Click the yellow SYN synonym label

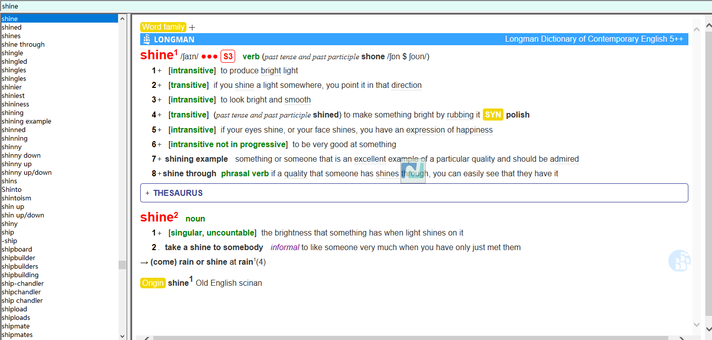tap(492, 115)
